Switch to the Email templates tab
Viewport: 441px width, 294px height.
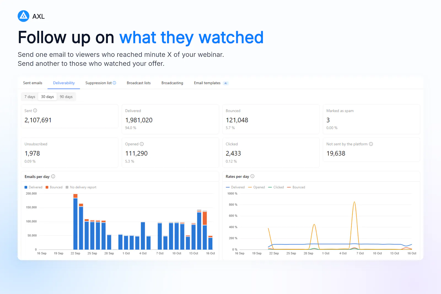coord(207,83)
